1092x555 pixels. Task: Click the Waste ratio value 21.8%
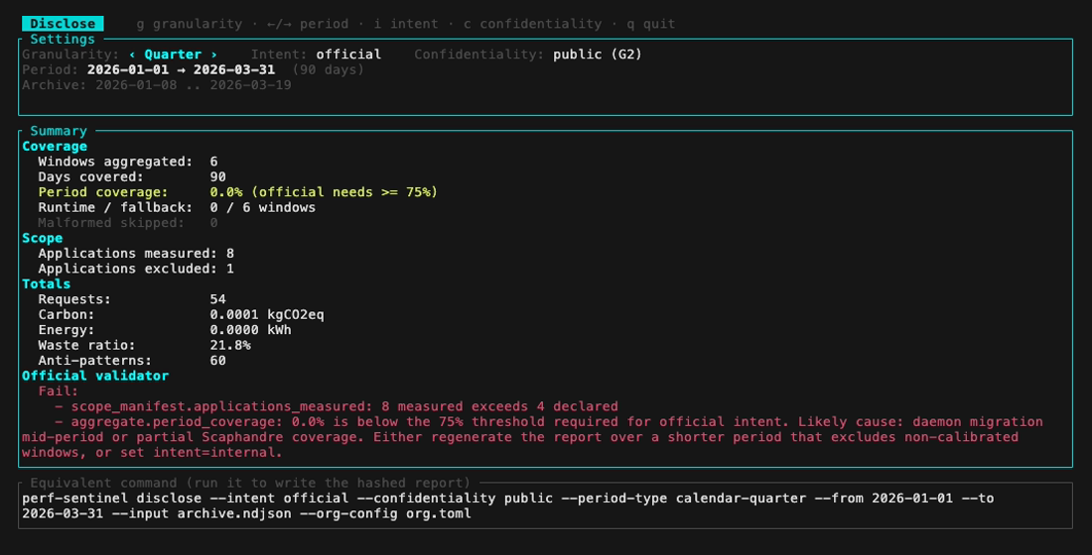(x=230, y=345)
